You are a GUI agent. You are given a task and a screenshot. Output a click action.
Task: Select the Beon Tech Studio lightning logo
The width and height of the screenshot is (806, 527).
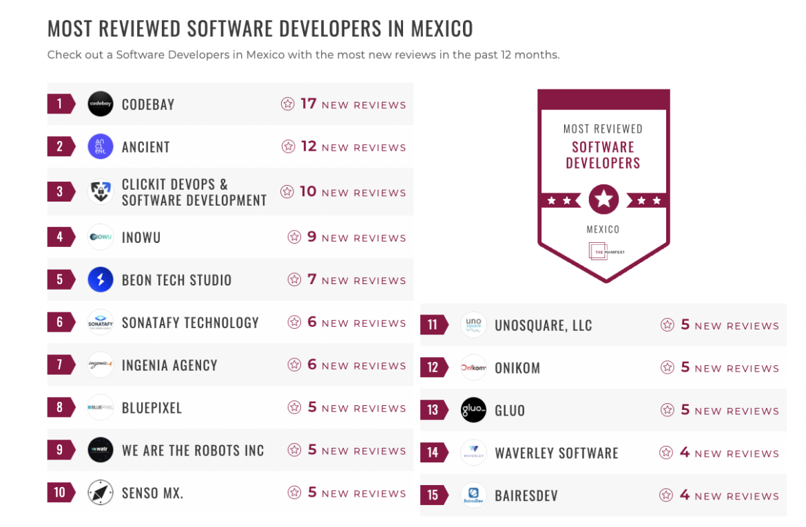pos(101,279)
